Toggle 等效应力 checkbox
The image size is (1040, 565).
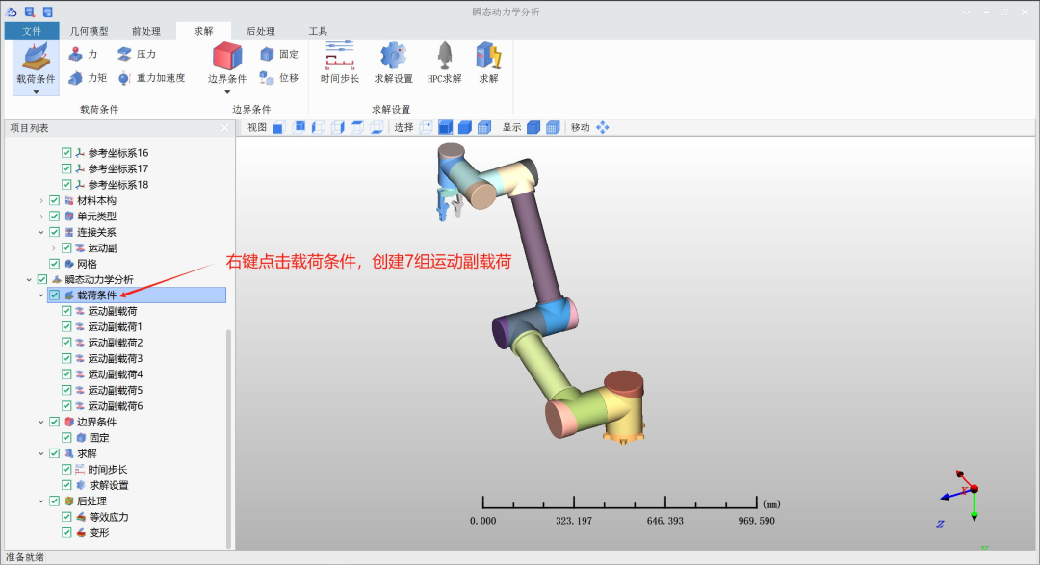66,517
